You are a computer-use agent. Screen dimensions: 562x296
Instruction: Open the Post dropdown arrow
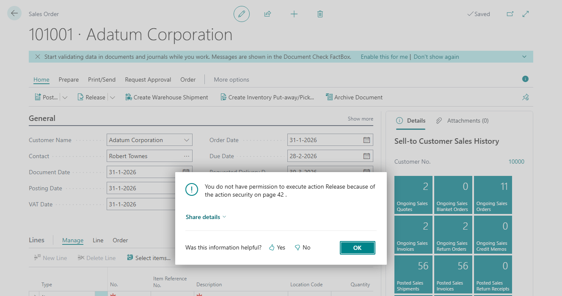(65, 97)
